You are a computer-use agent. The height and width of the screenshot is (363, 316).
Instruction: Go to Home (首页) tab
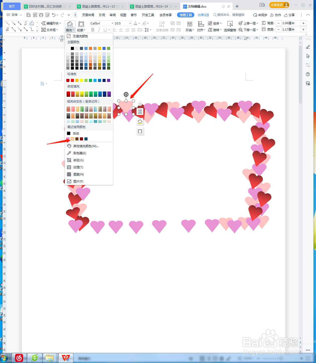tap(12, 6)
